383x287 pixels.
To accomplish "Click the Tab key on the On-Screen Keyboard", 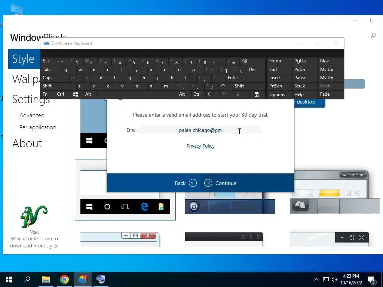I will (x=50, y=70).
